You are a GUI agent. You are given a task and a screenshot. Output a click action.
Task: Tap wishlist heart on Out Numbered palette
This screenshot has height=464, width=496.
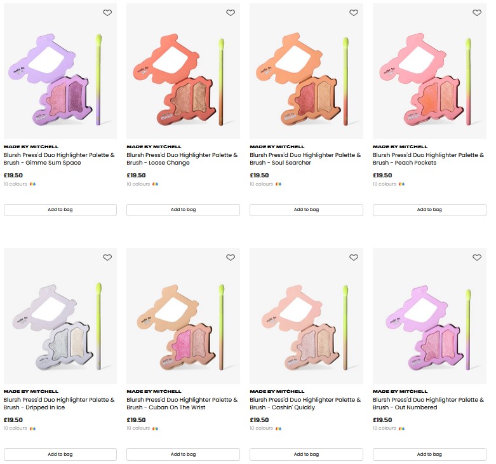tap(477, 257)
